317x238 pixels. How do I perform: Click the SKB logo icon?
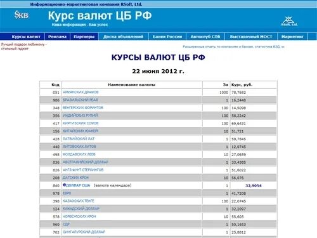coord(21,15)
